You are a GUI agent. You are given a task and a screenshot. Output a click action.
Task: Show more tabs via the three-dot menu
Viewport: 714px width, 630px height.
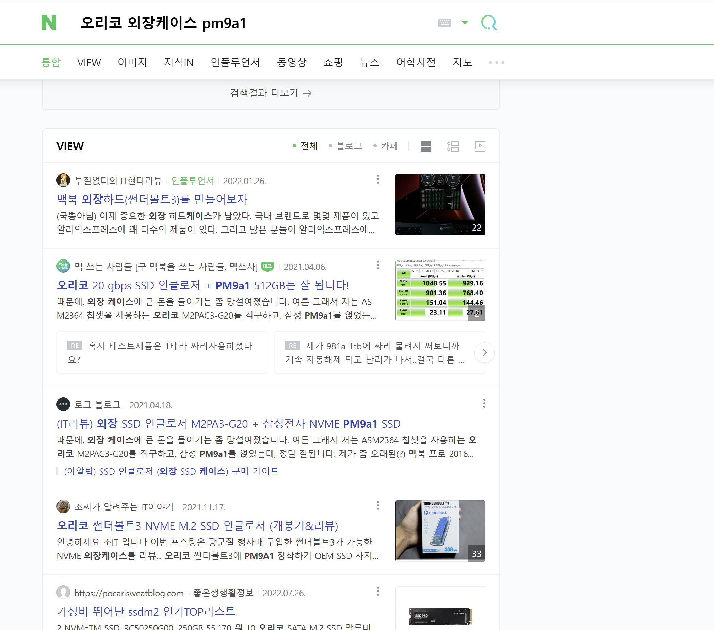[x=496, y=63]
